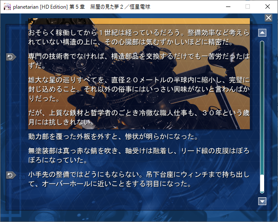
Task: Click the white scrollbar thumb of the backlog
Action: click(x=262, y=183)
